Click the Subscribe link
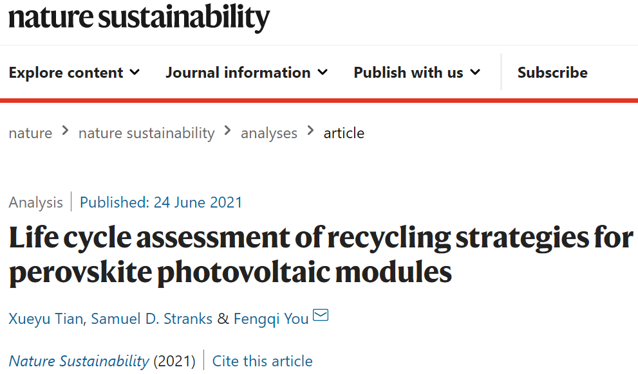Image resolution: width=638 pixels, height=374 pixels. coord(552,73)
